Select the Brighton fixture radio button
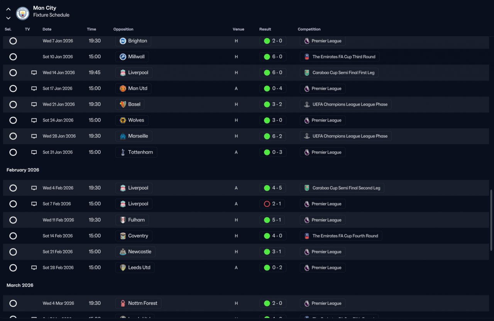The width and height of the screenshot is (494, 321). (x=13, y=41)
